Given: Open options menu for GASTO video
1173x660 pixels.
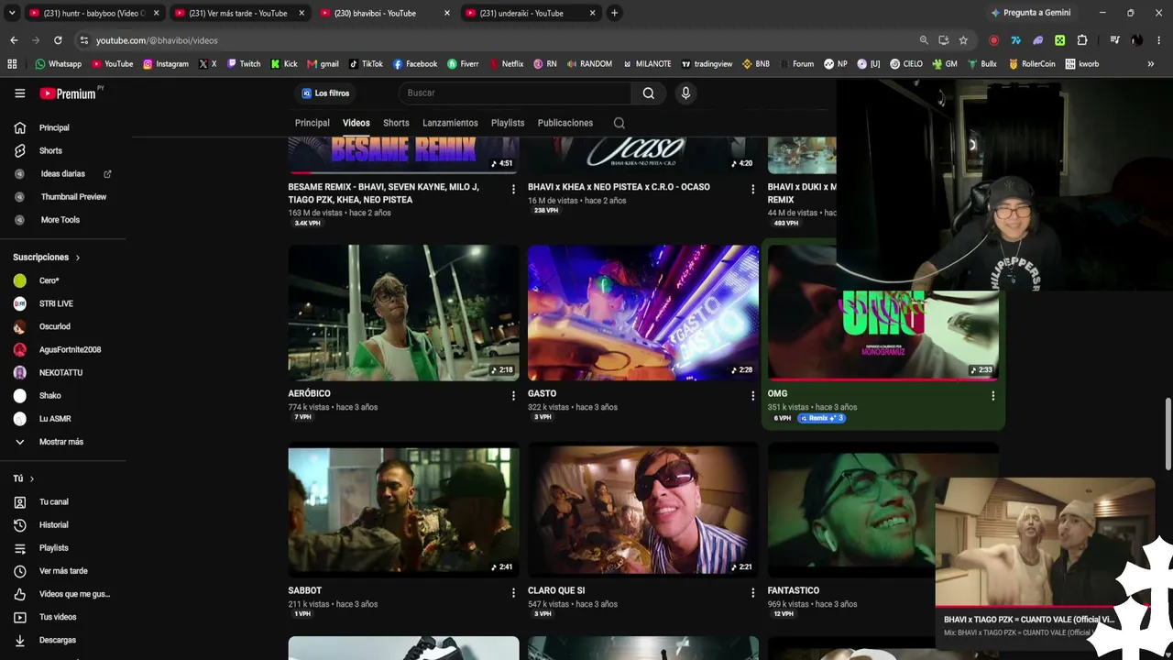Looking at the screenshot, I should coord(753,395).
